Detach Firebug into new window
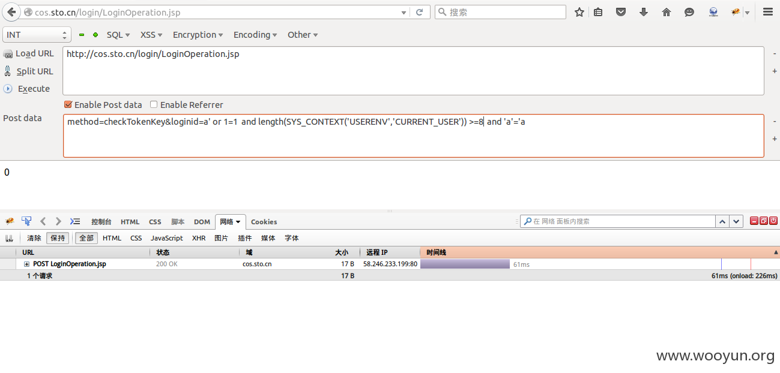The height and width of the screenshot is (373, 780). (x=764, y=221)
